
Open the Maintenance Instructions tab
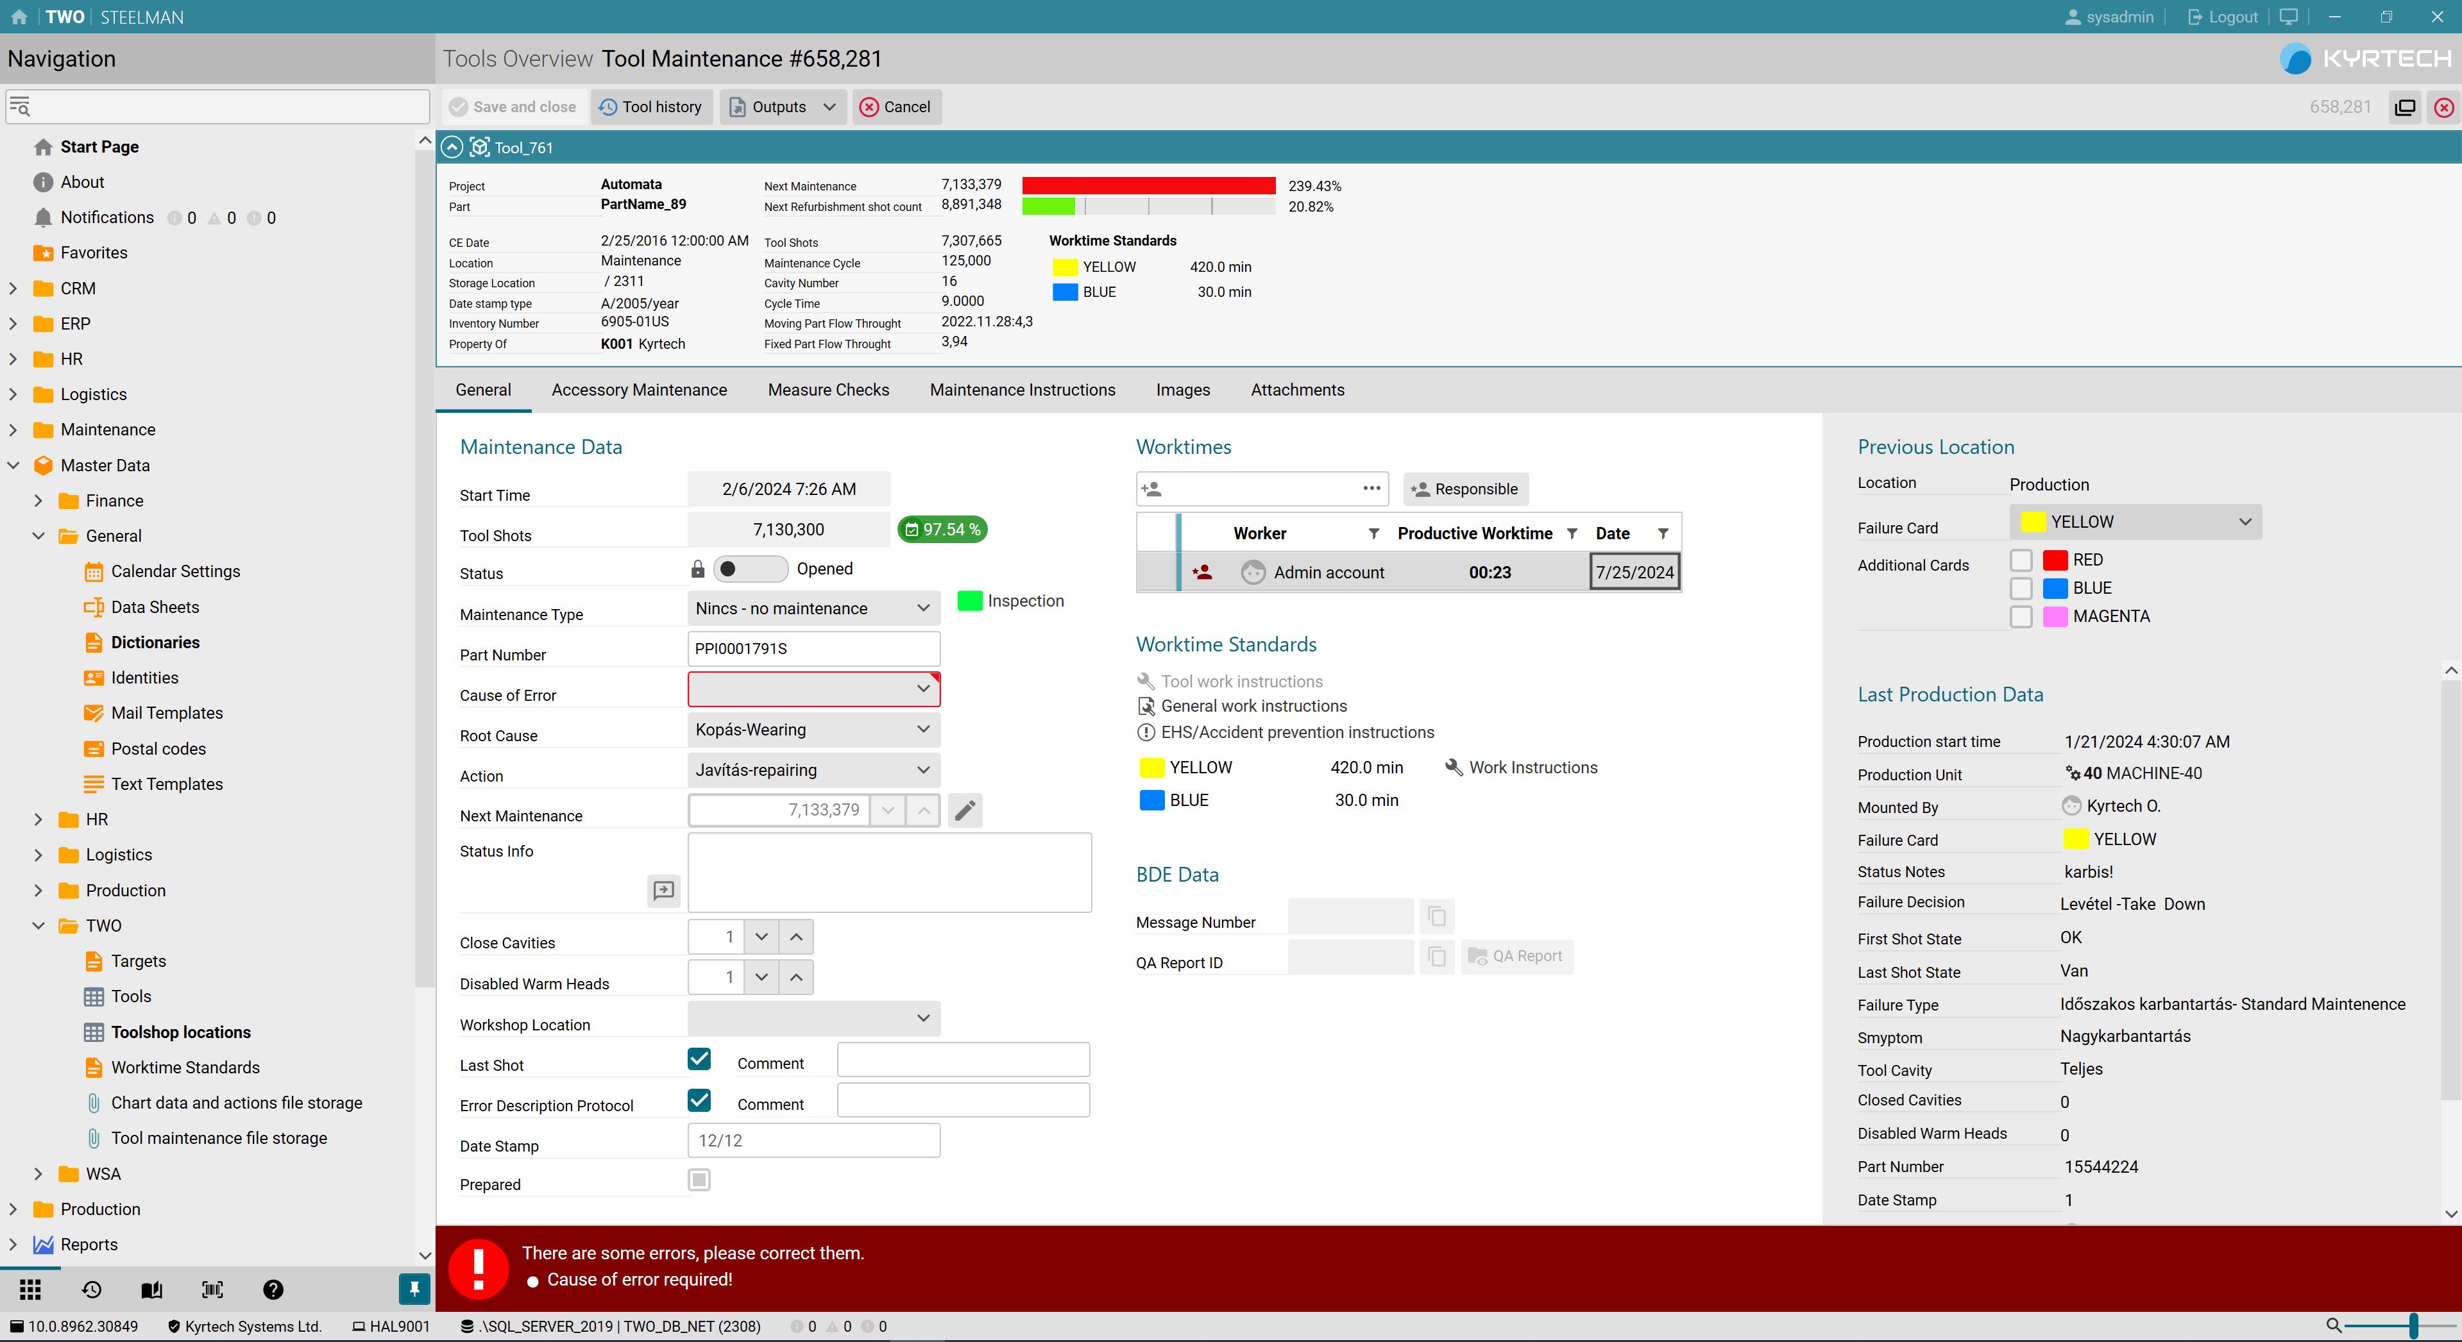pos(1022,390)
